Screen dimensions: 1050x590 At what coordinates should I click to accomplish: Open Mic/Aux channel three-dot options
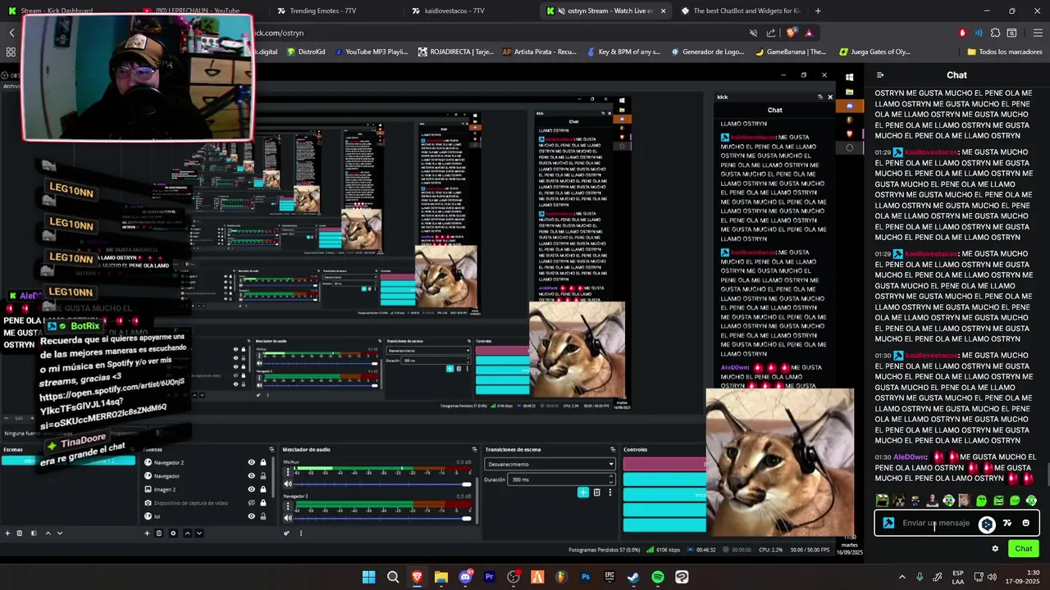point(288,473)
